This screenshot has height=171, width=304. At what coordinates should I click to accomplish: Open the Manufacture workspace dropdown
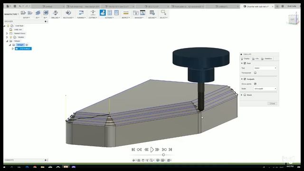point(11,14)
